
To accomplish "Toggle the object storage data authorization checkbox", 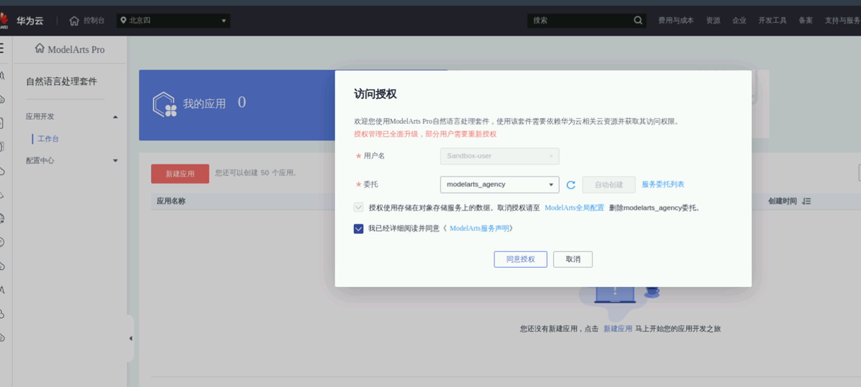I will [x=358, y=207].
